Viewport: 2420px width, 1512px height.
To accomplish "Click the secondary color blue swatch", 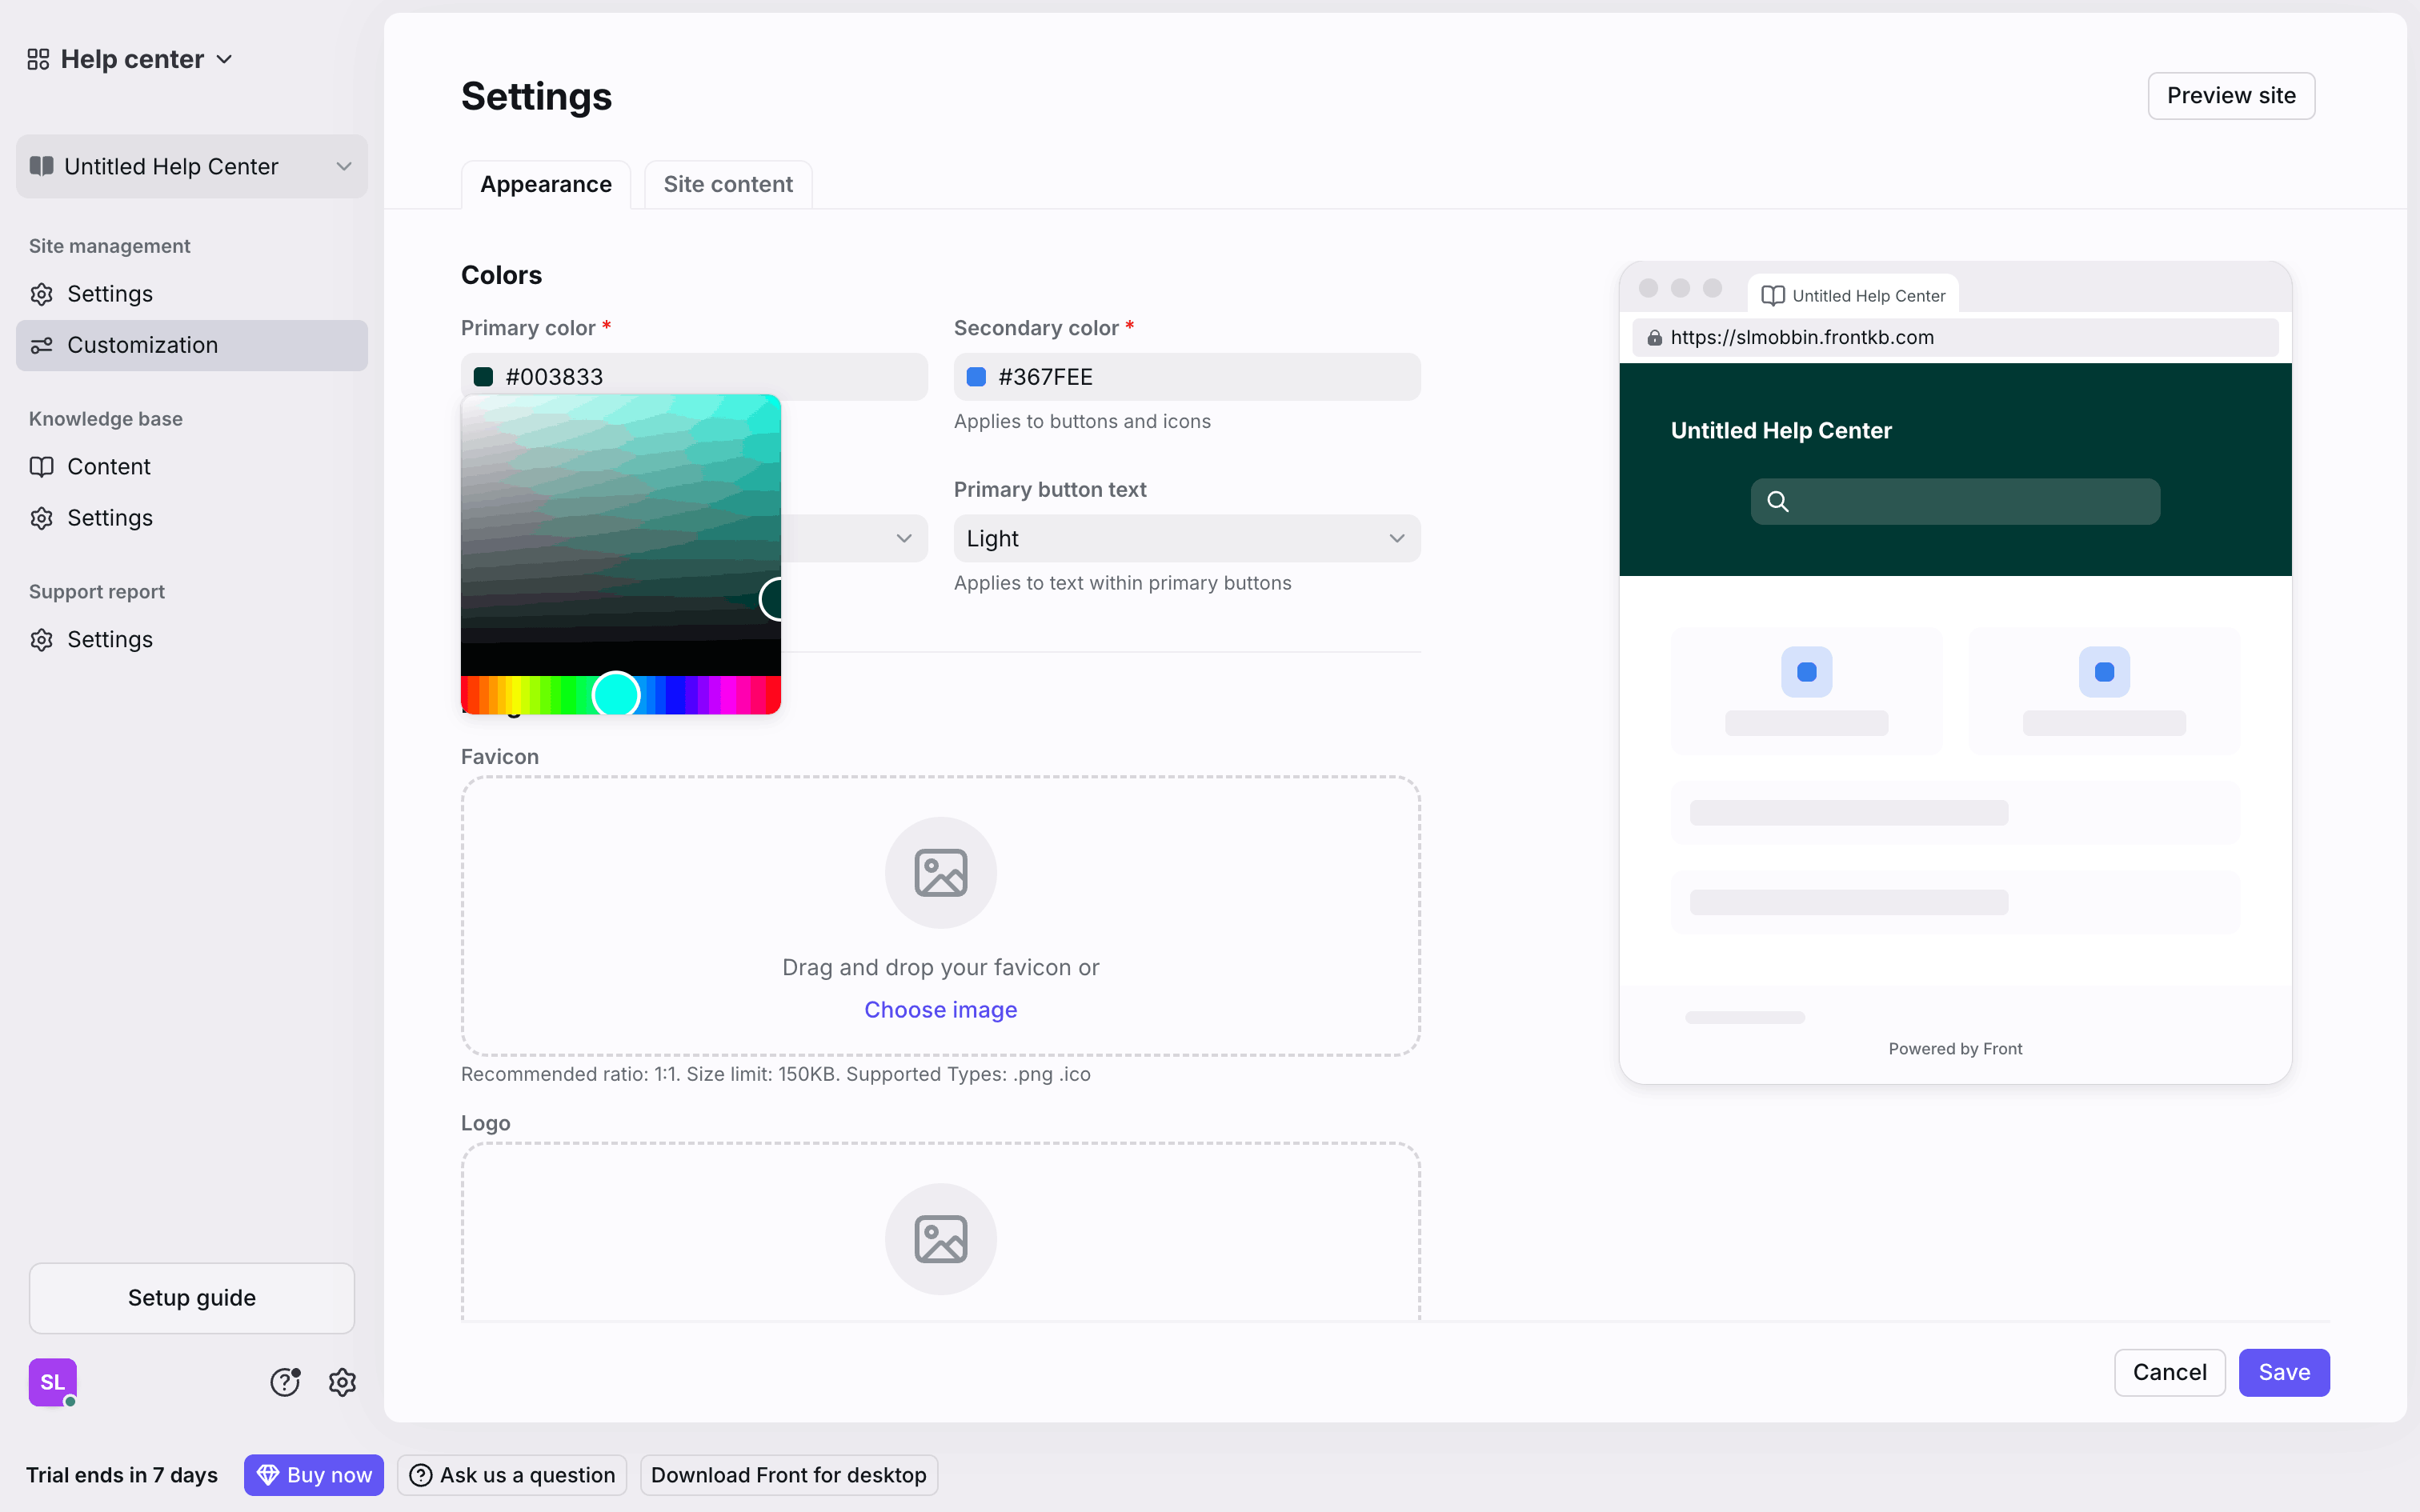I will [x=976, y=377].
